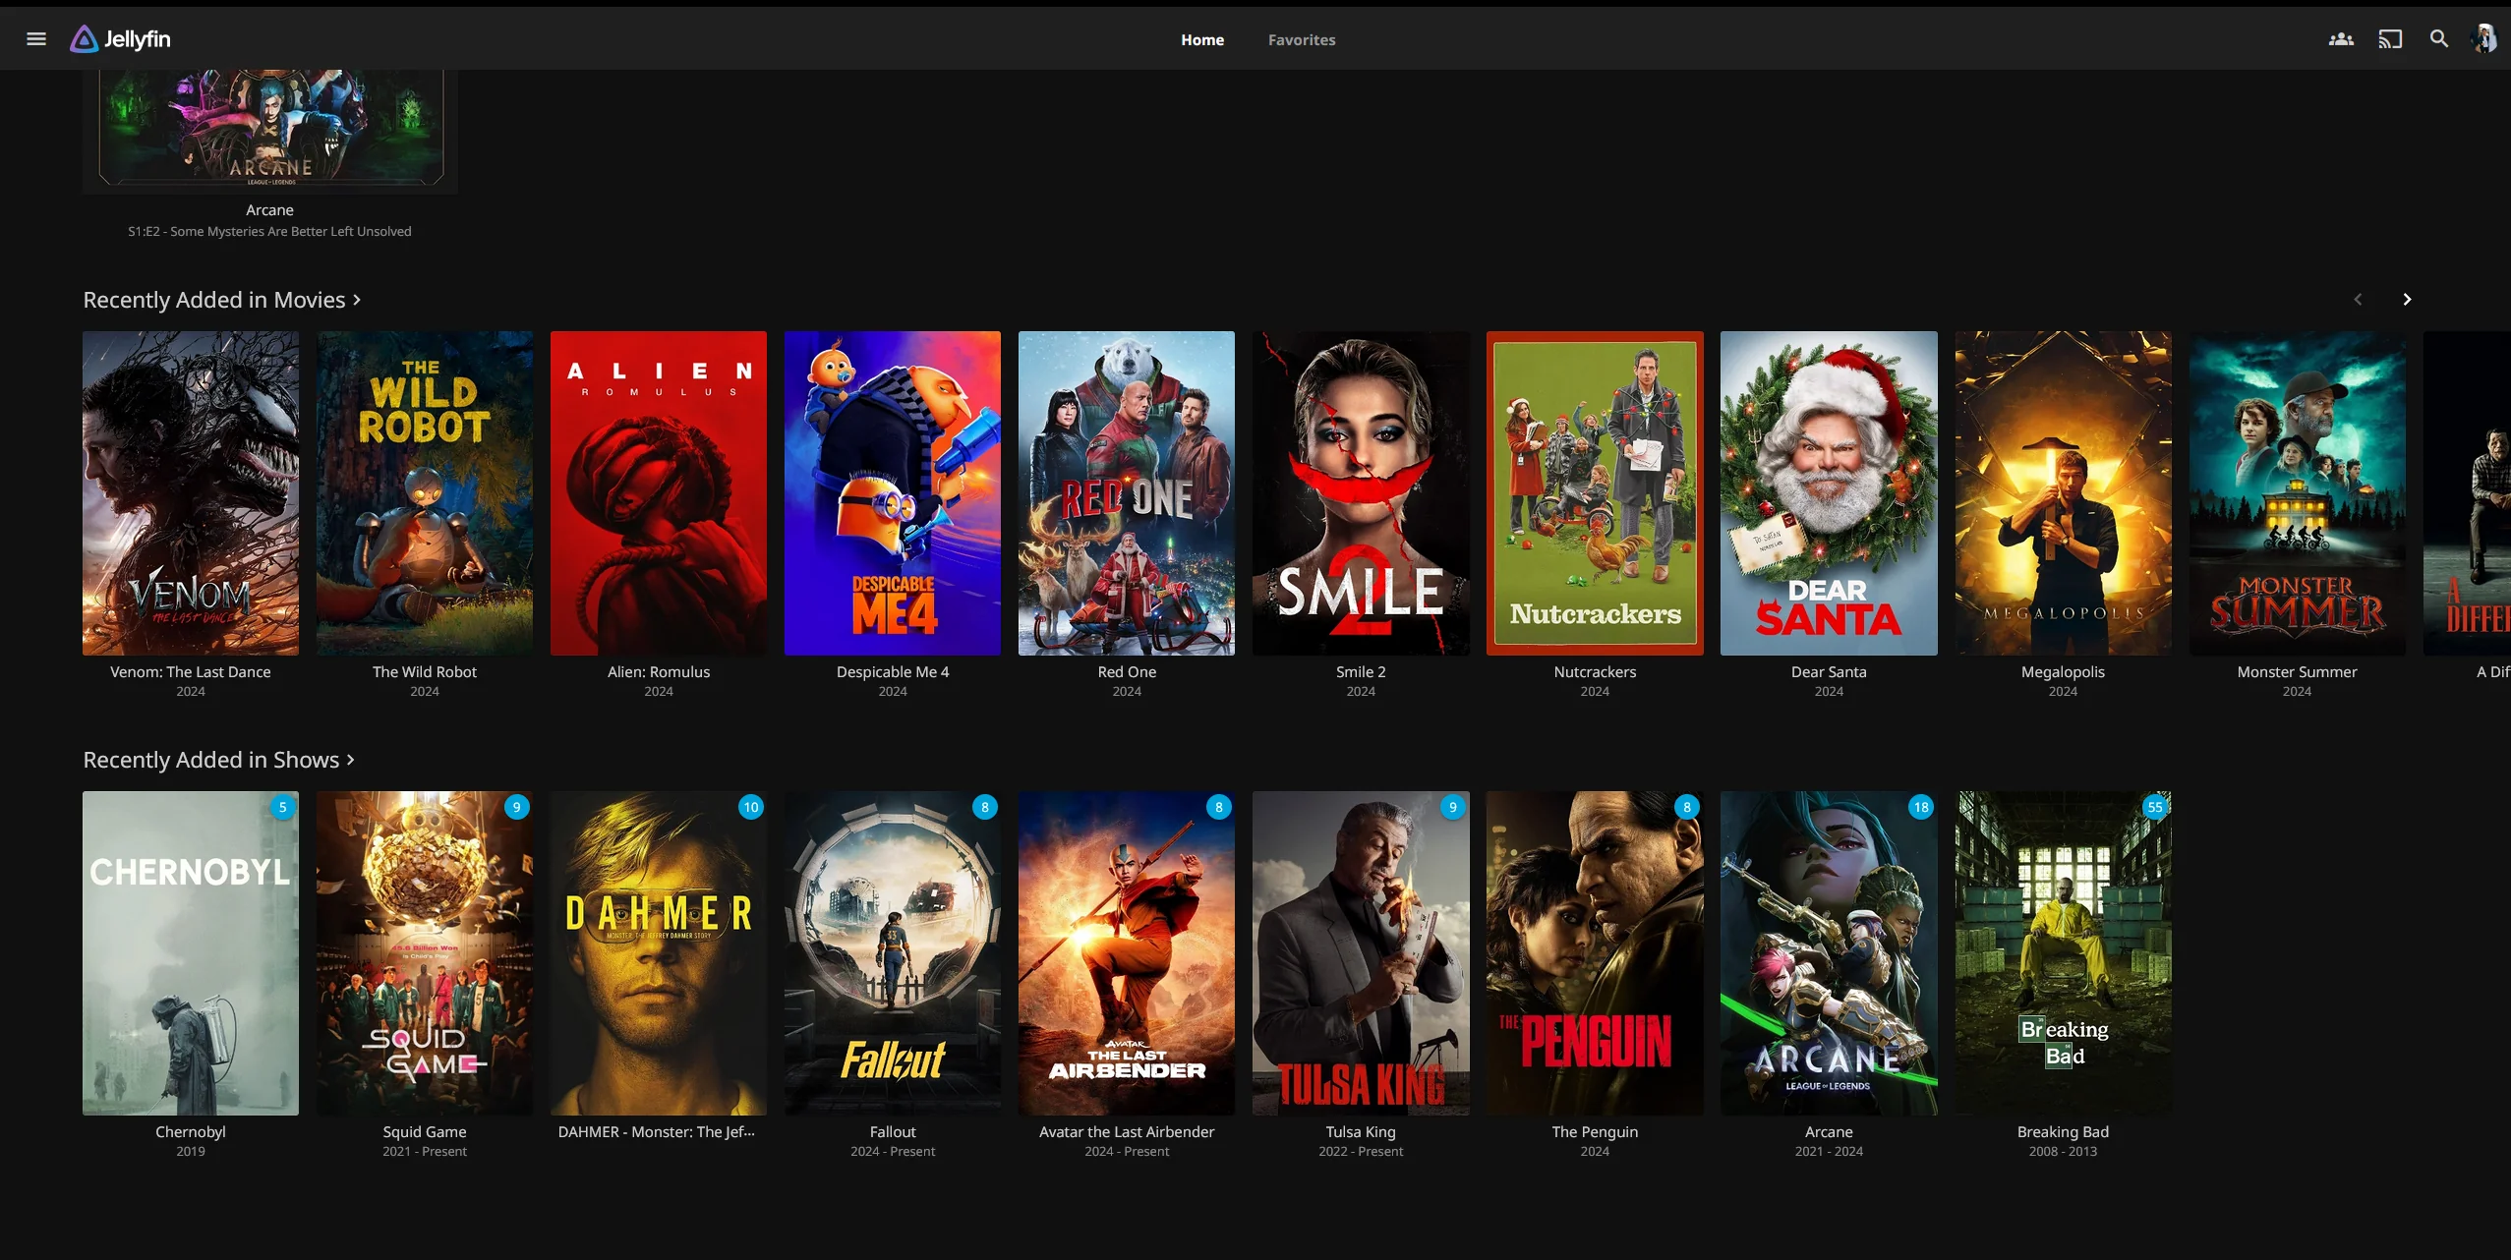Screen dimensions: 2511x1260
Task: Open the Venom: The Last Dance poster
Action: click(x=191, y=493)
